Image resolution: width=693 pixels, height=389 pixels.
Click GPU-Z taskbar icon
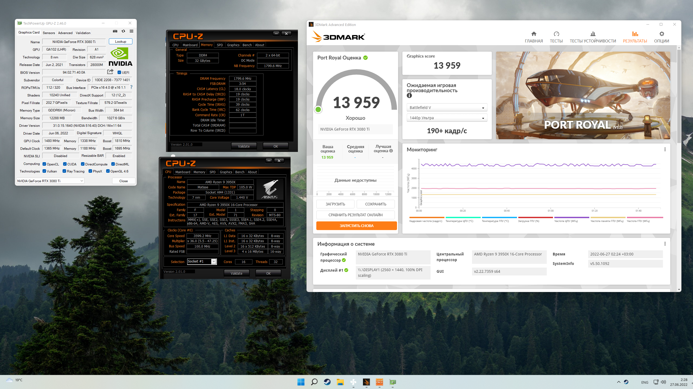tap(392, 382)
